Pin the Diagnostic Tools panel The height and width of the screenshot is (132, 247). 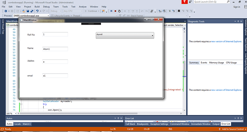point(238,21)
